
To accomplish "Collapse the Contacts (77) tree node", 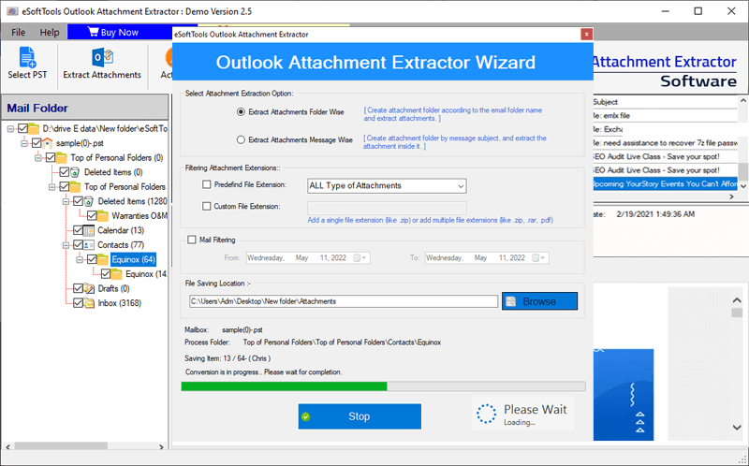I will pos(66,245).
